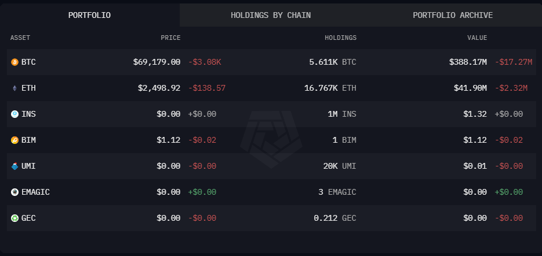Click the UMI token icon

pos(14,166)
